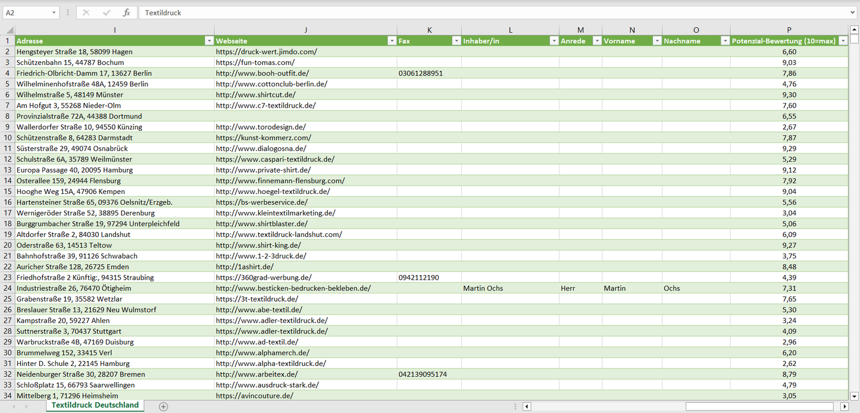Click the horizontal scrollbar right arrow
Screen dimensions: 860x413
click(843, 406)
